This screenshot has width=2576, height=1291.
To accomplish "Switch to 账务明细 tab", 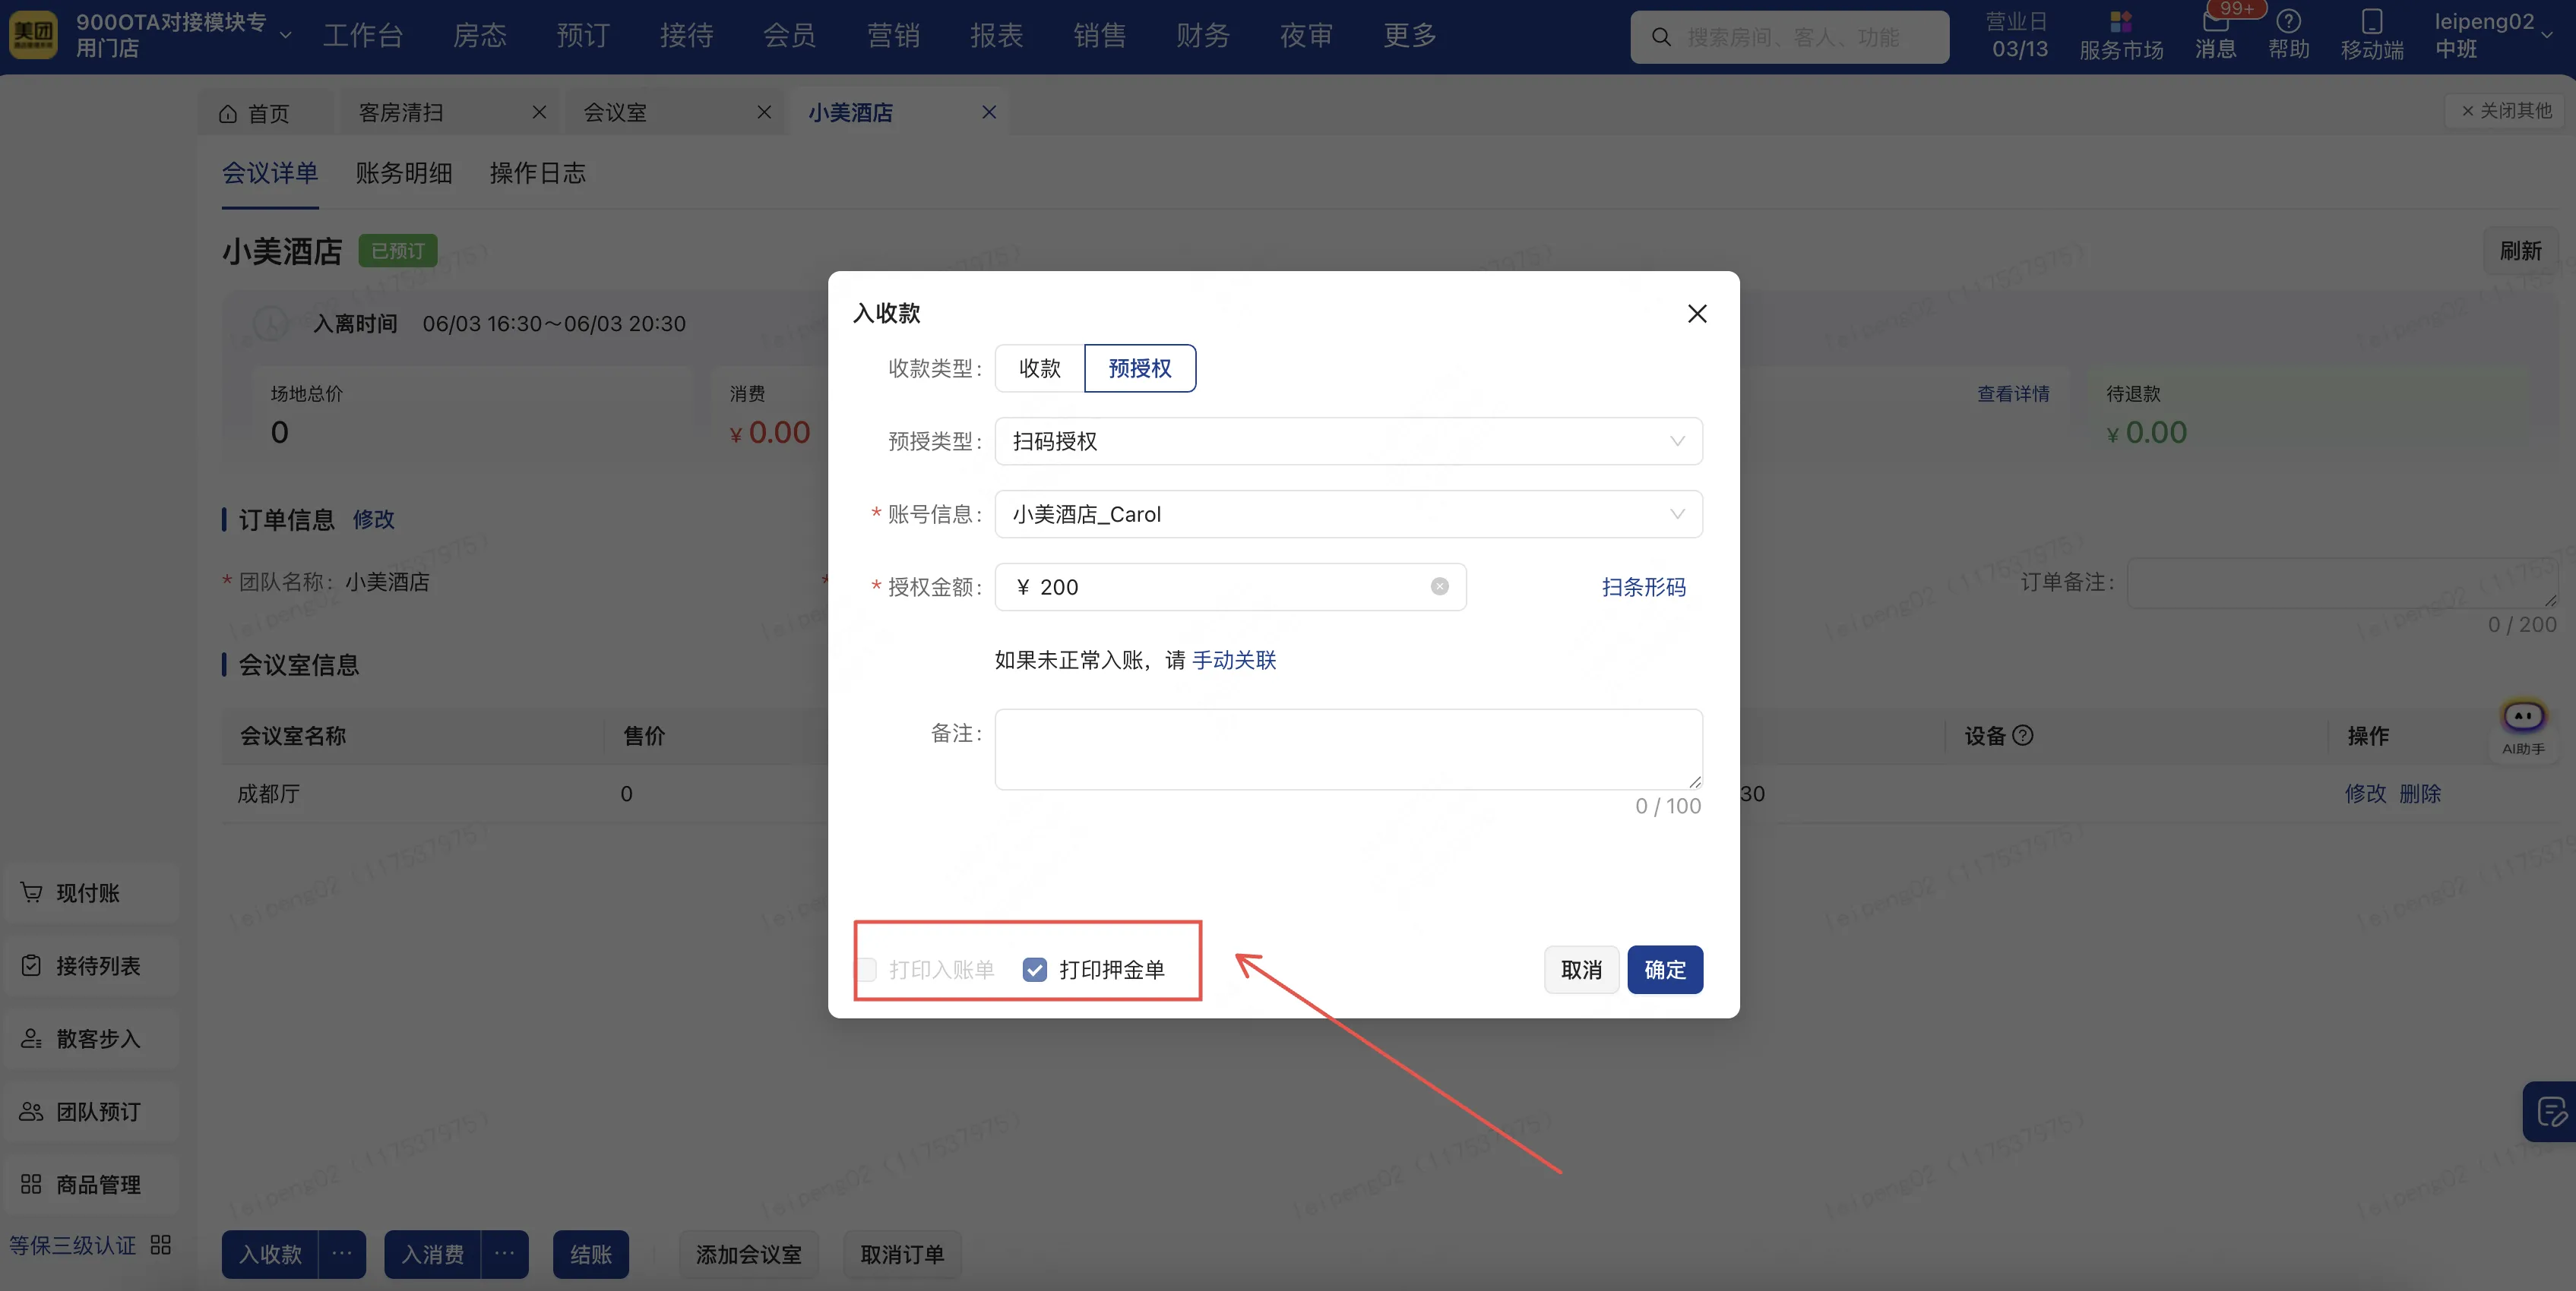I will coord(404,173).
